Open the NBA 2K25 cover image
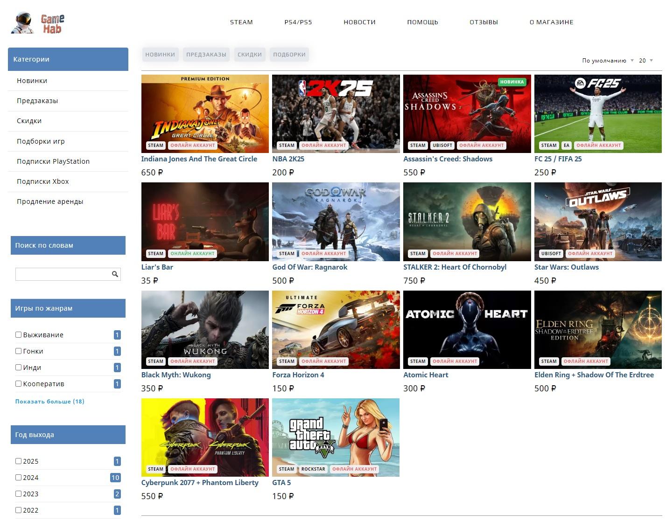This screenshot has width=666, height=521. pos(336,114)
